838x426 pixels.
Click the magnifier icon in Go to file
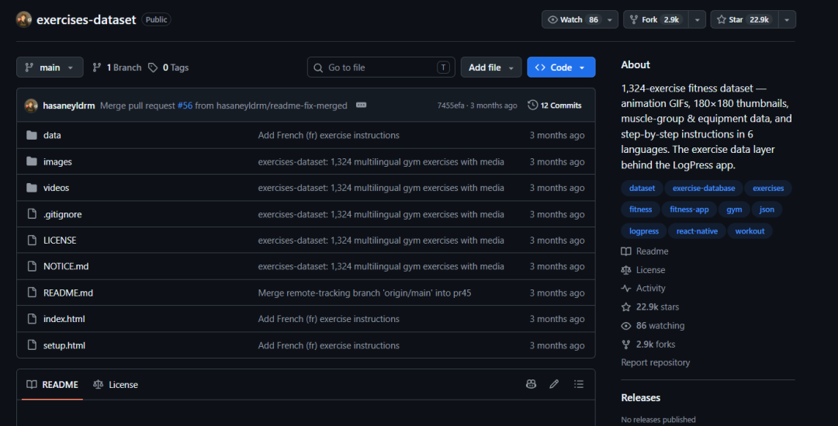click(318, 68)
